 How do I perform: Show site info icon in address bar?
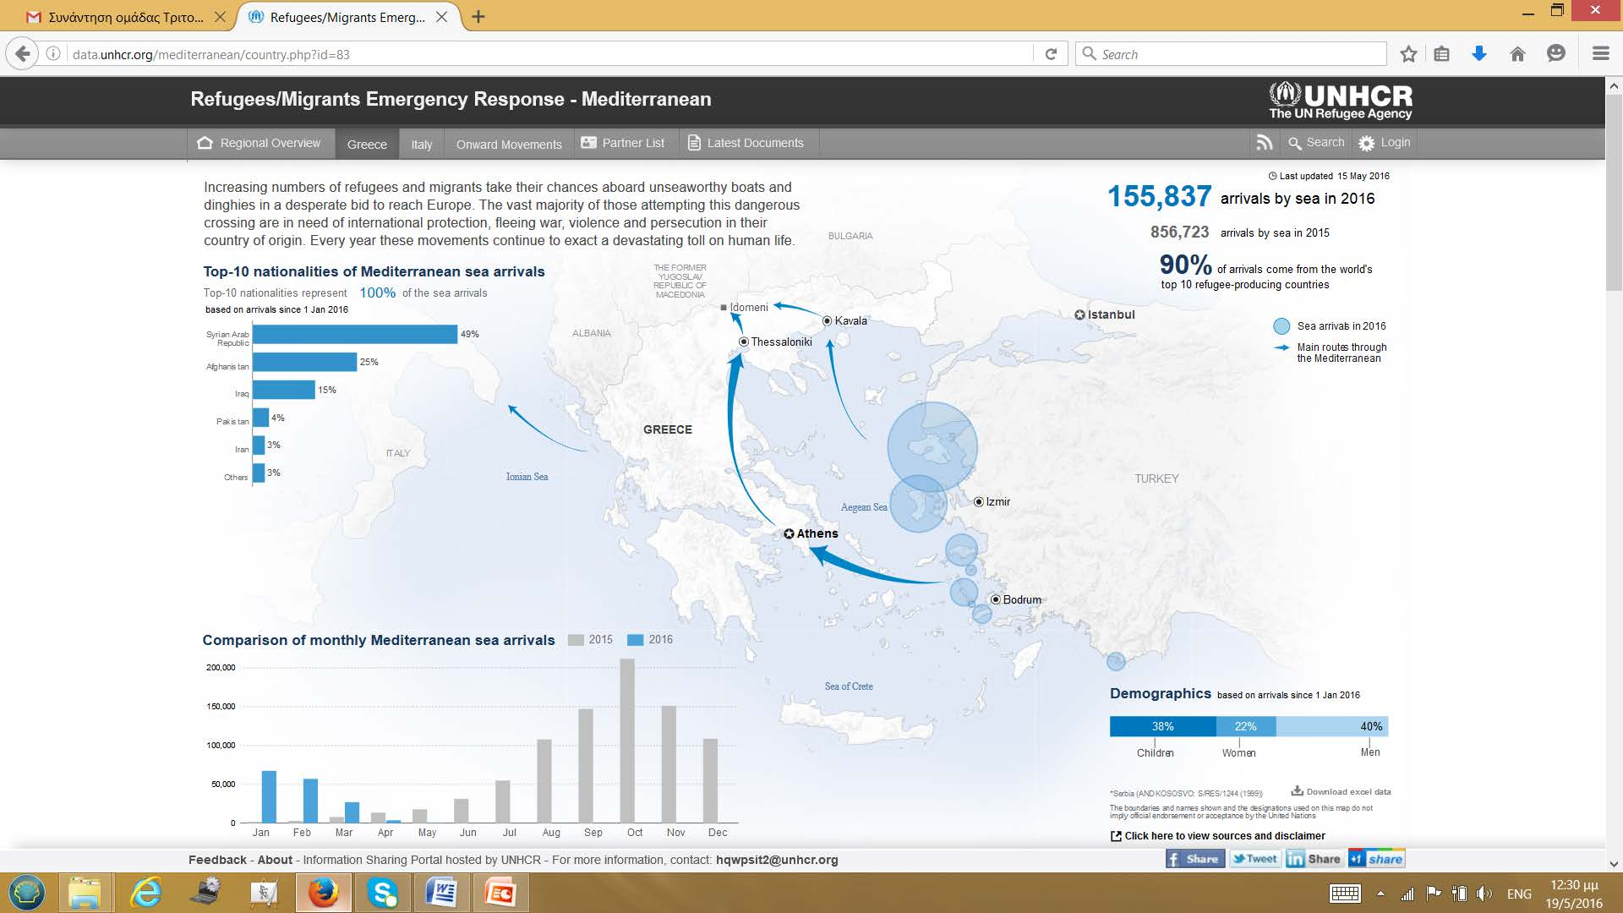[x=53, y=54]
